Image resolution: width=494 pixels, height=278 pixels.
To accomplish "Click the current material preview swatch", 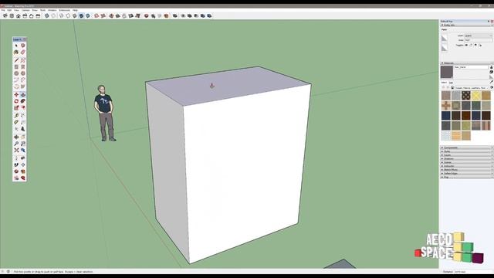I will pyautogui.click(x=446, y=72).
